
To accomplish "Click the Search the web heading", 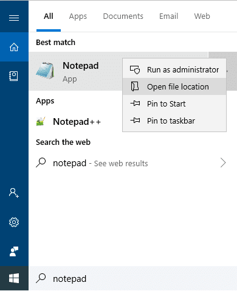I will point(63,142).
